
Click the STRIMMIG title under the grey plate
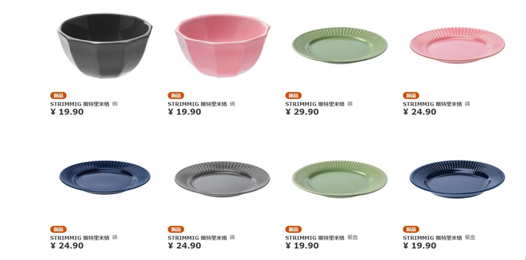tap(201, 238)
